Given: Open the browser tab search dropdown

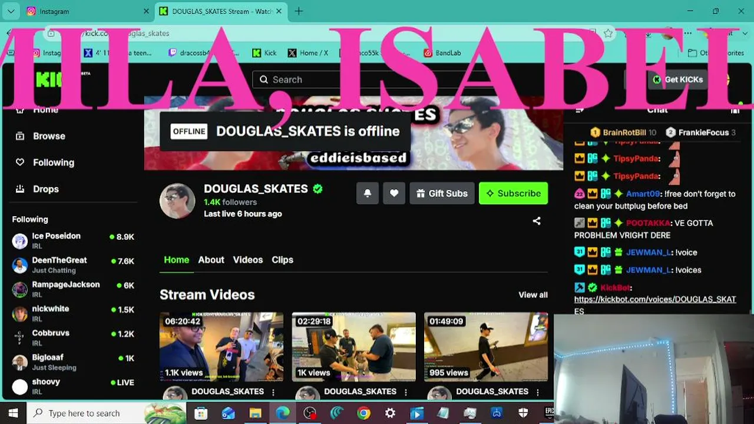Looking at the screenshot, I should pyautogui.click(x=11, y=11).
